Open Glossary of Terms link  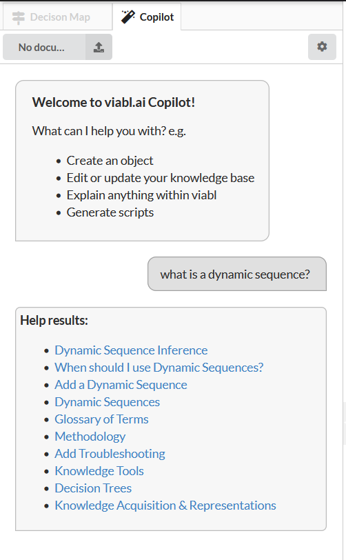point(101,419)
